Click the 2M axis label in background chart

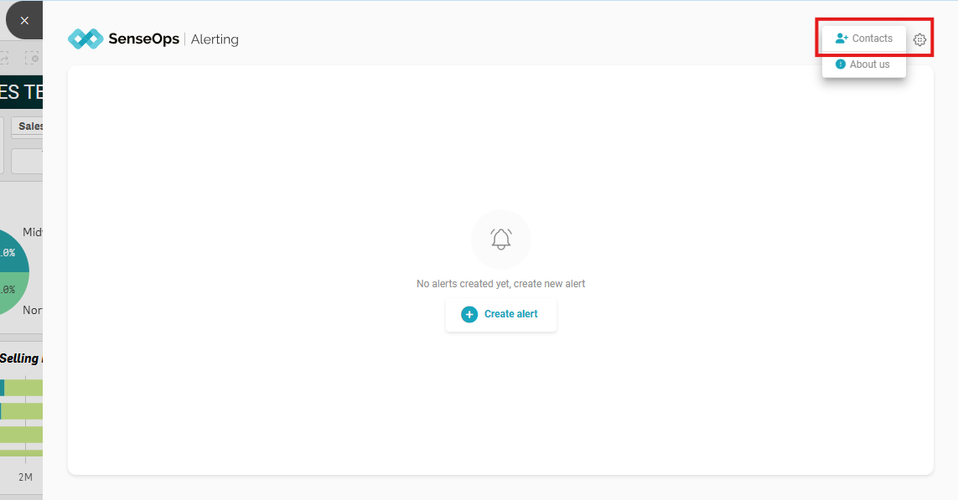(25, 477)
